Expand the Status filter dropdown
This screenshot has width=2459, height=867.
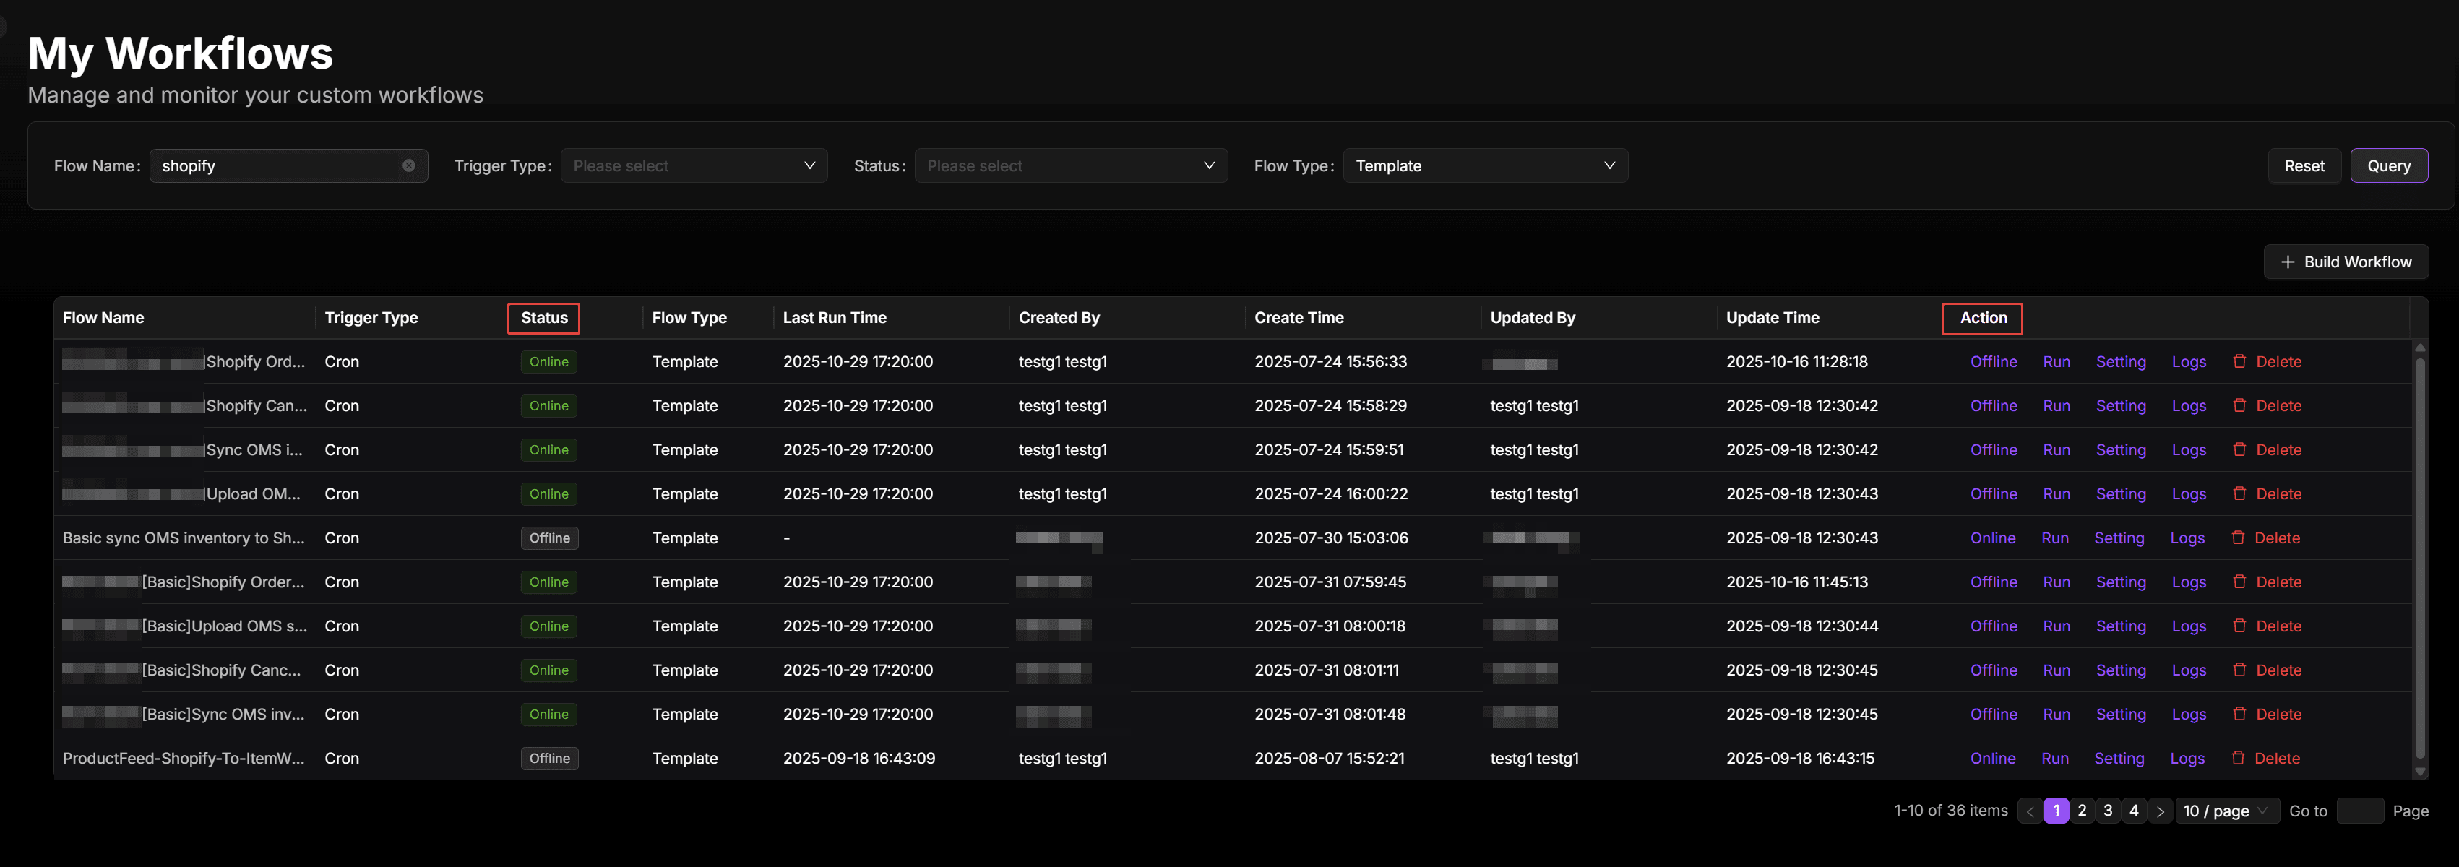[1070, 165]
